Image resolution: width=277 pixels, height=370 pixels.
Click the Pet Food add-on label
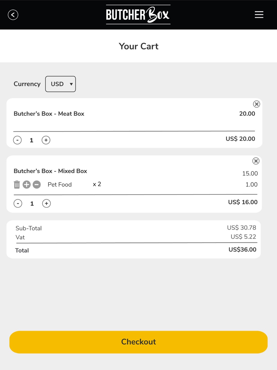pyautogui.click(x=60, y=184)
